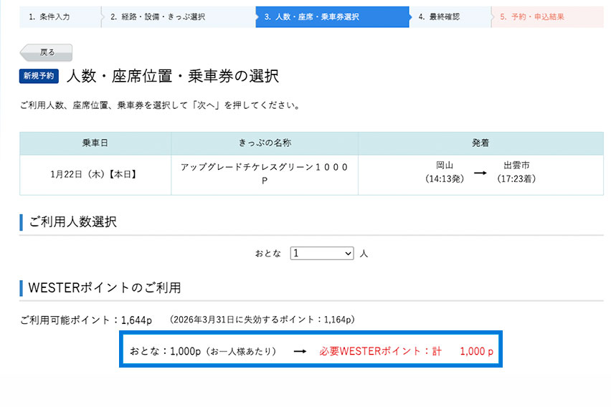The width and height of the screenshot is (611, 407).
Task: Click the 戻る back button
Action: pyautogui.click(x=47, y=52)
